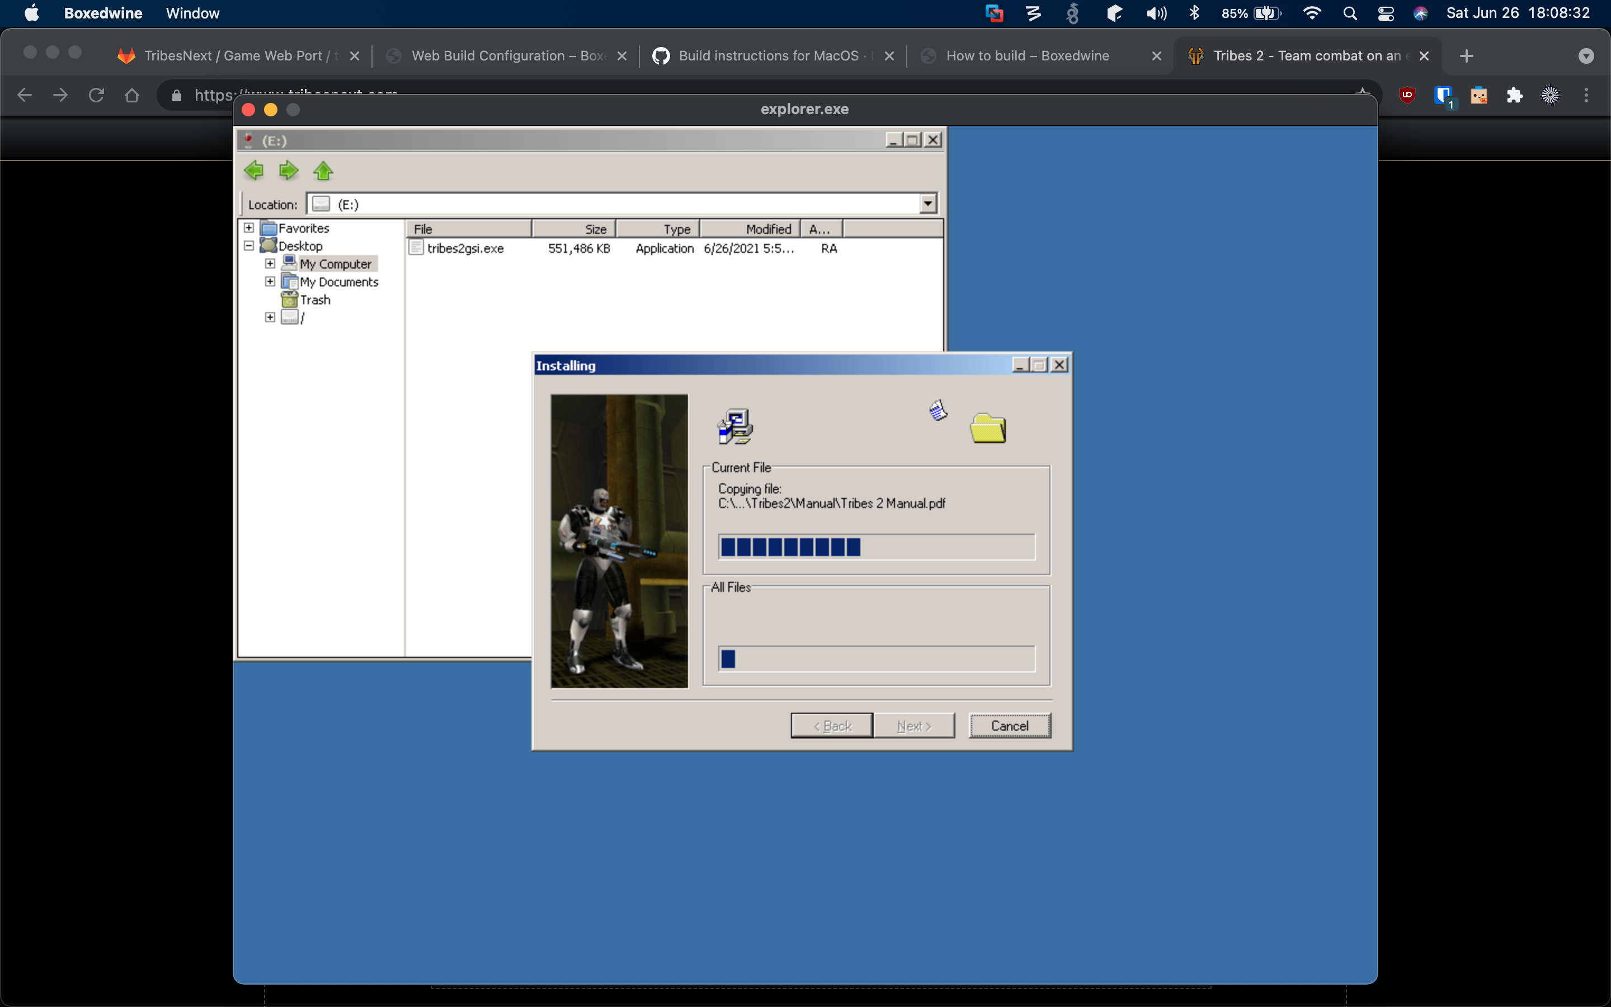Select Favorites folder in tree
1611x1007 pixels.
304,228
